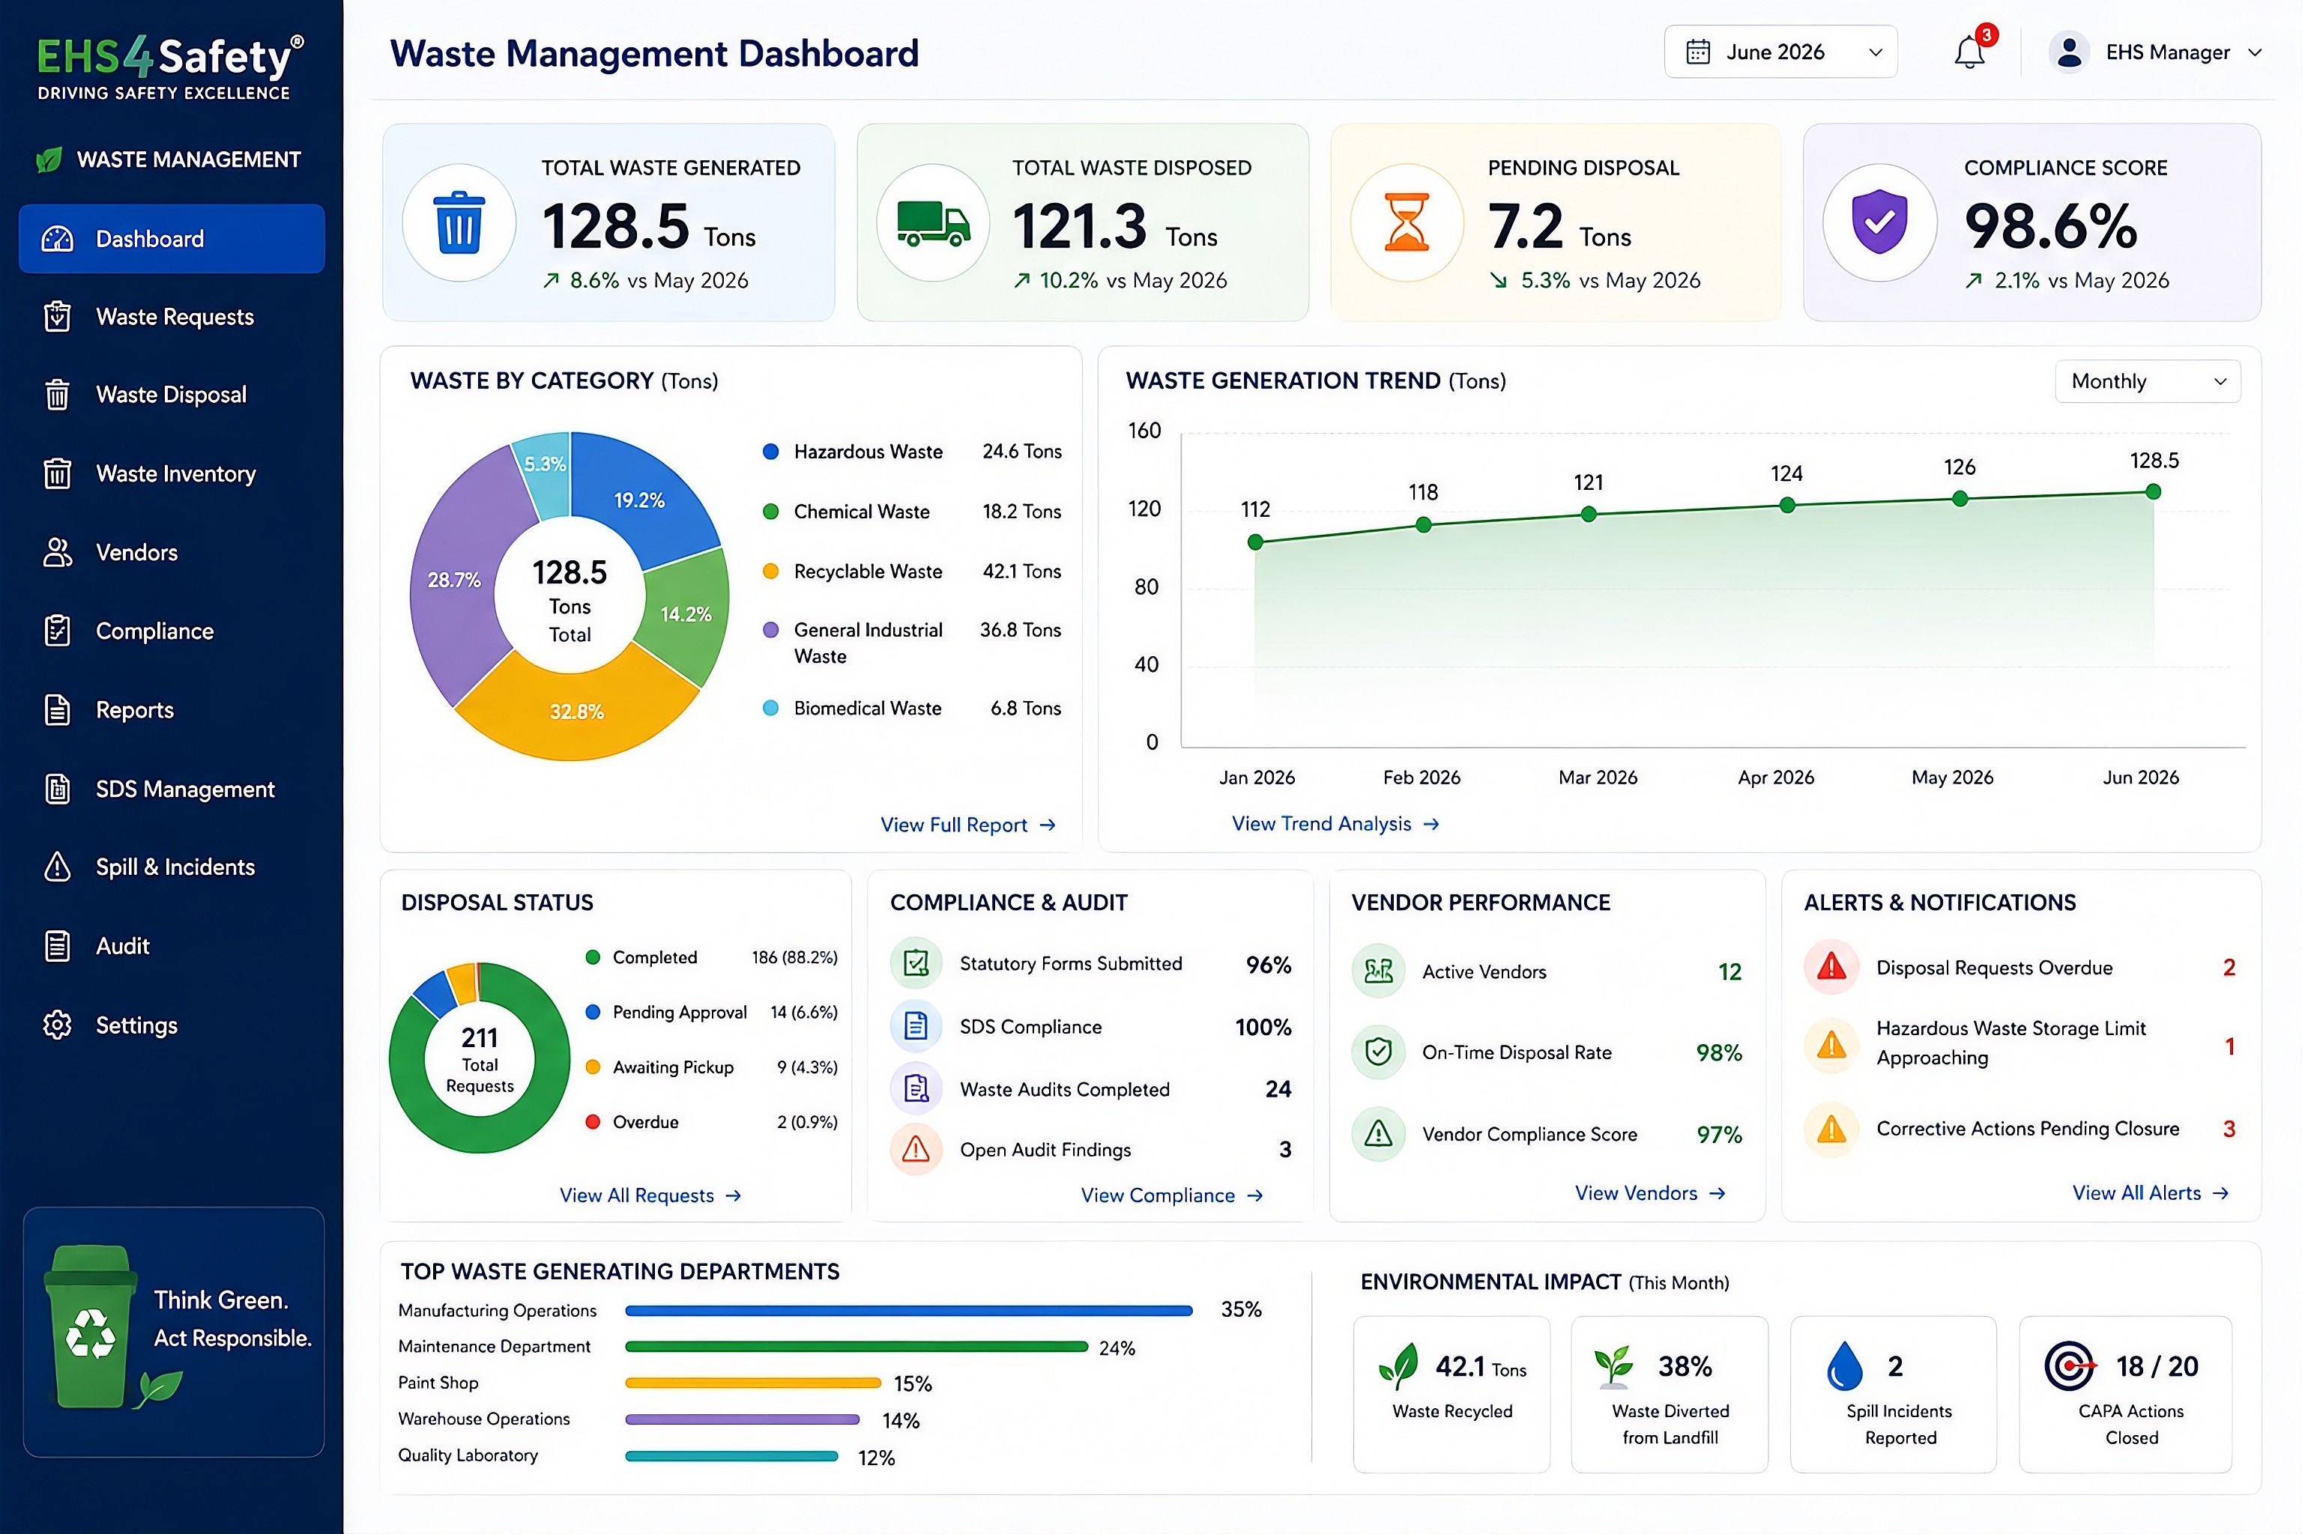Open Reports in the sidebar
Image resolution: width=2302 pixels, height=1534 pixels.
click(x=172, y=710)
